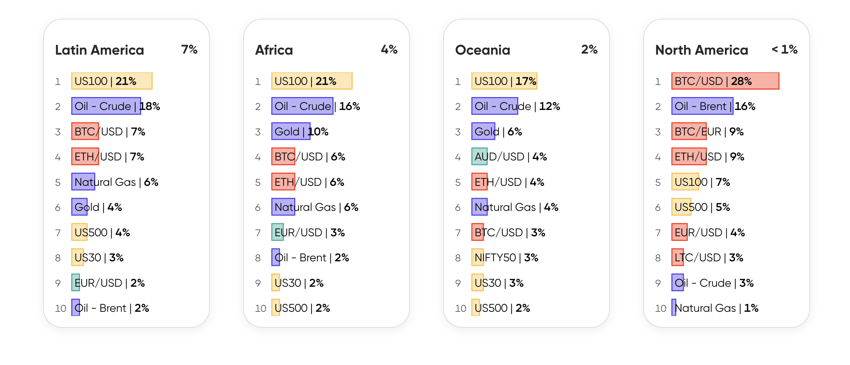Select the Africa 4% share value
850x365 pixels.
[389, 49]
